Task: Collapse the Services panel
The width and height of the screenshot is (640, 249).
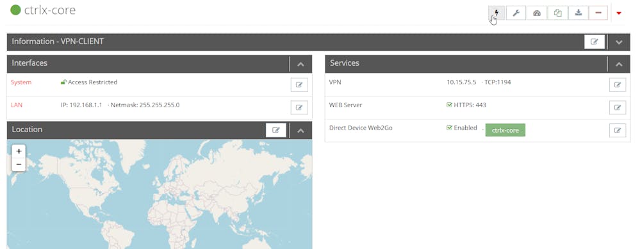Action: (x=619, y=64)
